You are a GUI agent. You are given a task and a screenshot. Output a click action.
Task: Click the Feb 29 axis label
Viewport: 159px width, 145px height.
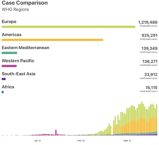coord(81,141)
